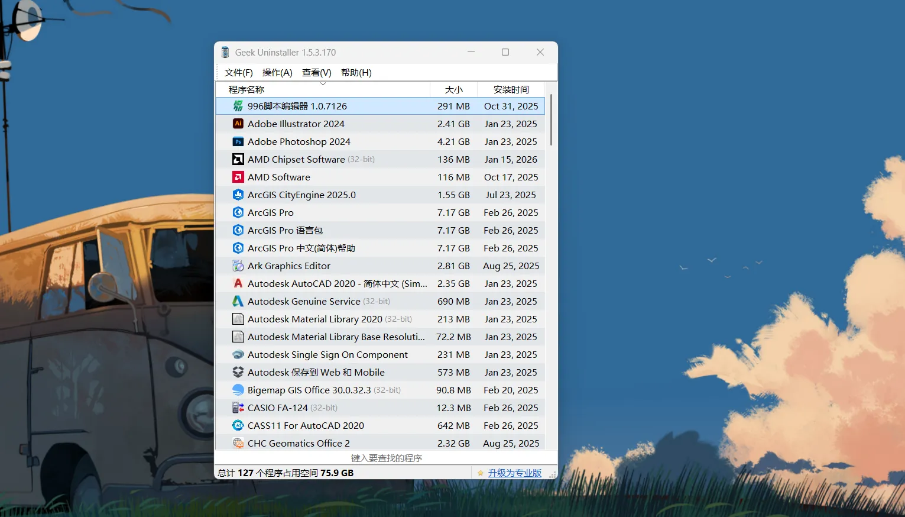Click the CHC Geomatics Office 2 icon
Viewport: 905px width, 517px height.
click(238, 443)
